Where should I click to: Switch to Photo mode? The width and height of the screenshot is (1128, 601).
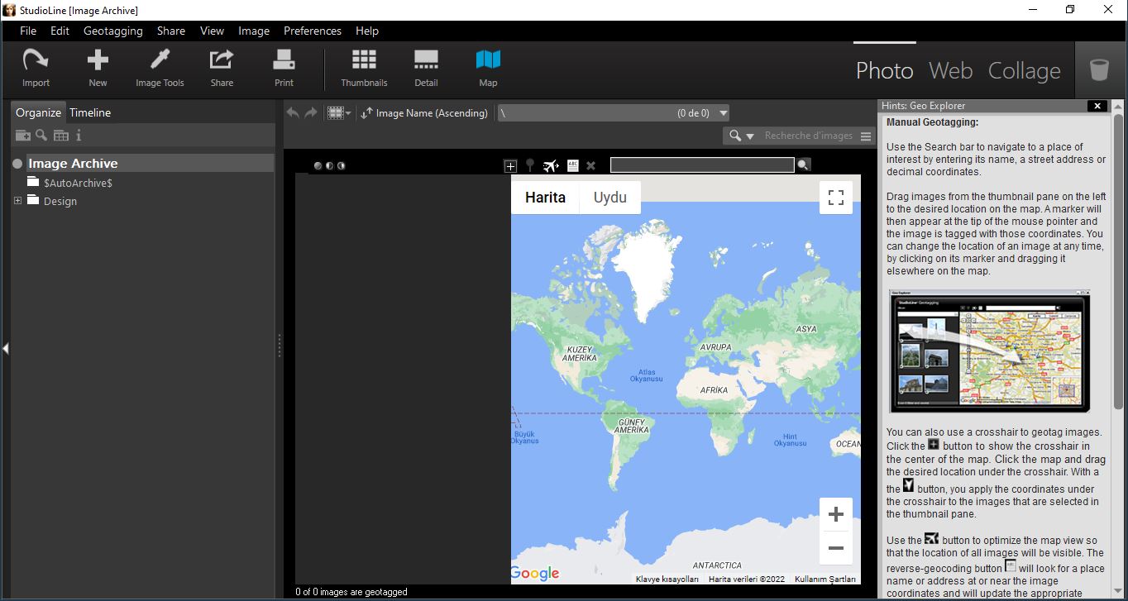885,70
